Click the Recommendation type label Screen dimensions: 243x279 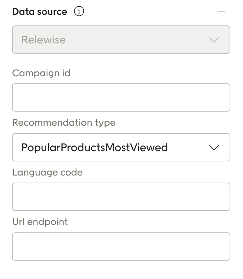(64, 123)
